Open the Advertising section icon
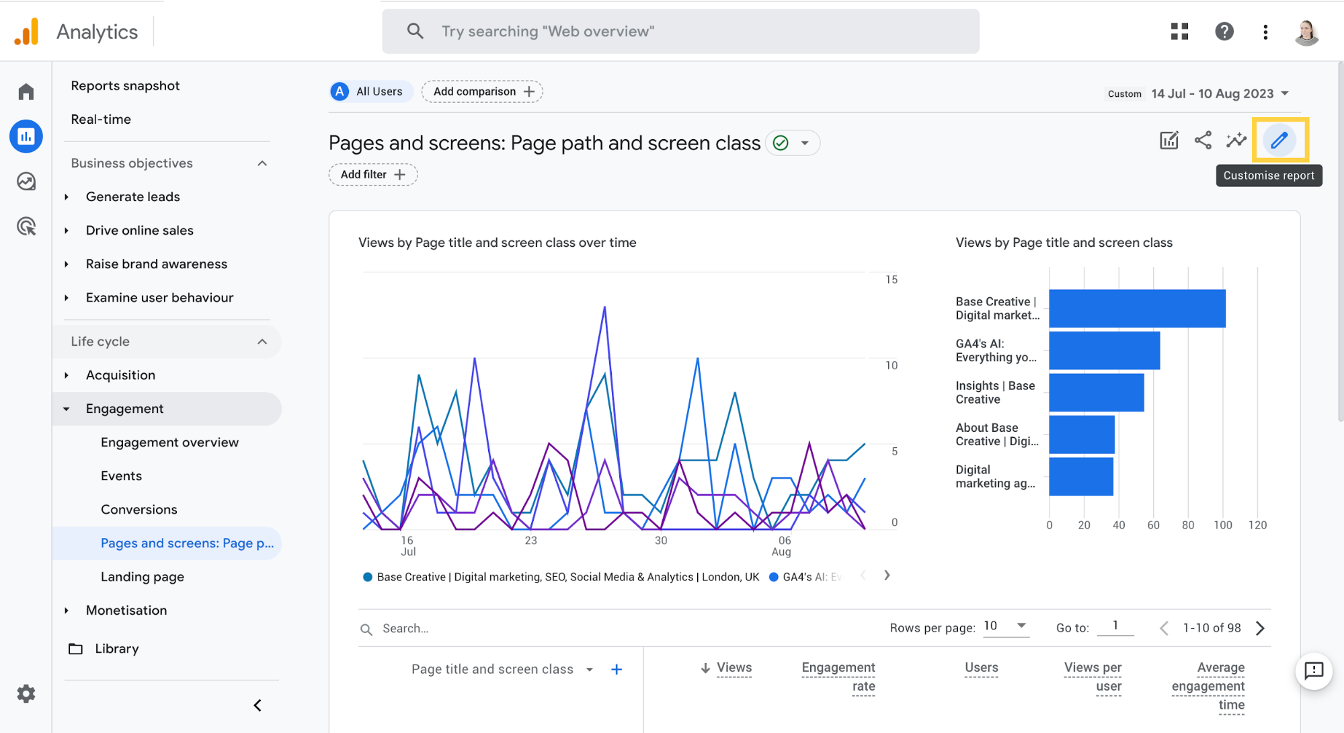Viewport: 1344px width, 733px height. (x=26, y=226)
